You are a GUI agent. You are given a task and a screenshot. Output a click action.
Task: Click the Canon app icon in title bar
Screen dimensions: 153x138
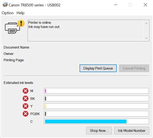(5, 5)
